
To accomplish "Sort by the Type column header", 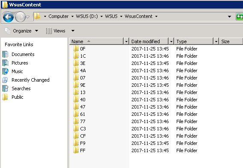I will click(194, 41).
